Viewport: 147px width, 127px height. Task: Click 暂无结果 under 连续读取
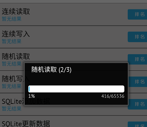click(12, 19)
